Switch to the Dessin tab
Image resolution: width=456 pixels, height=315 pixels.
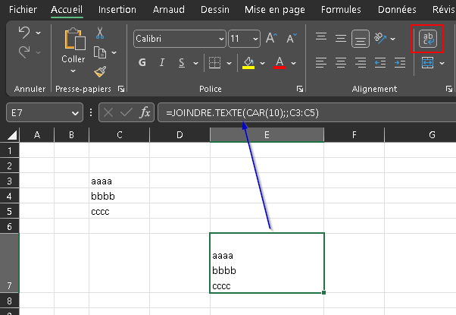[215, 10]
